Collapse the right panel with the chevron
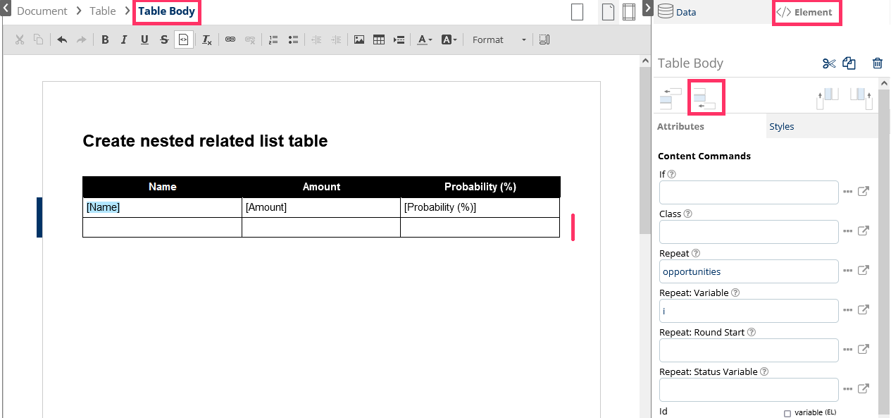The width and height of the screenshot is (891, 418). [x=647, y=8]
